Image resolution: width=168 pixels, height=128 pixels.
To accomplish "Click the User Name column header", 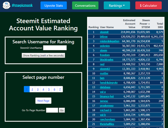I will 107,27.
